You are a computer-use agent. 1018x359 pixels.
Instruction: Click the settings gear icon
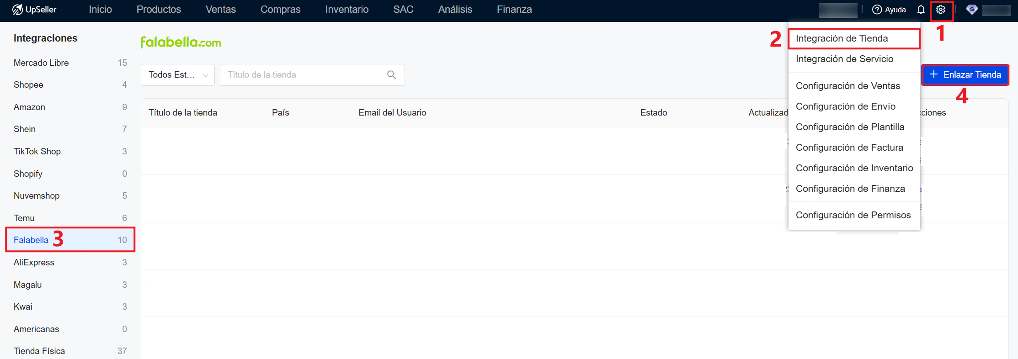coord(940,10)
